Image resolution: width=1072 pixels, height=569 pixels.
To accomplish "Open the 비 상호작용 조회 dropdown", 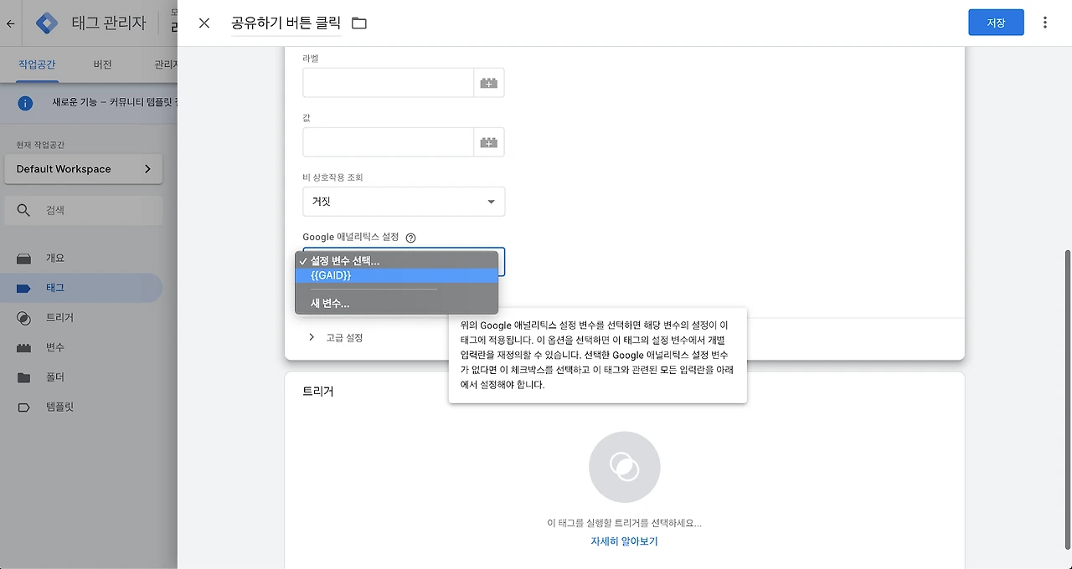I will click(404, 202).
